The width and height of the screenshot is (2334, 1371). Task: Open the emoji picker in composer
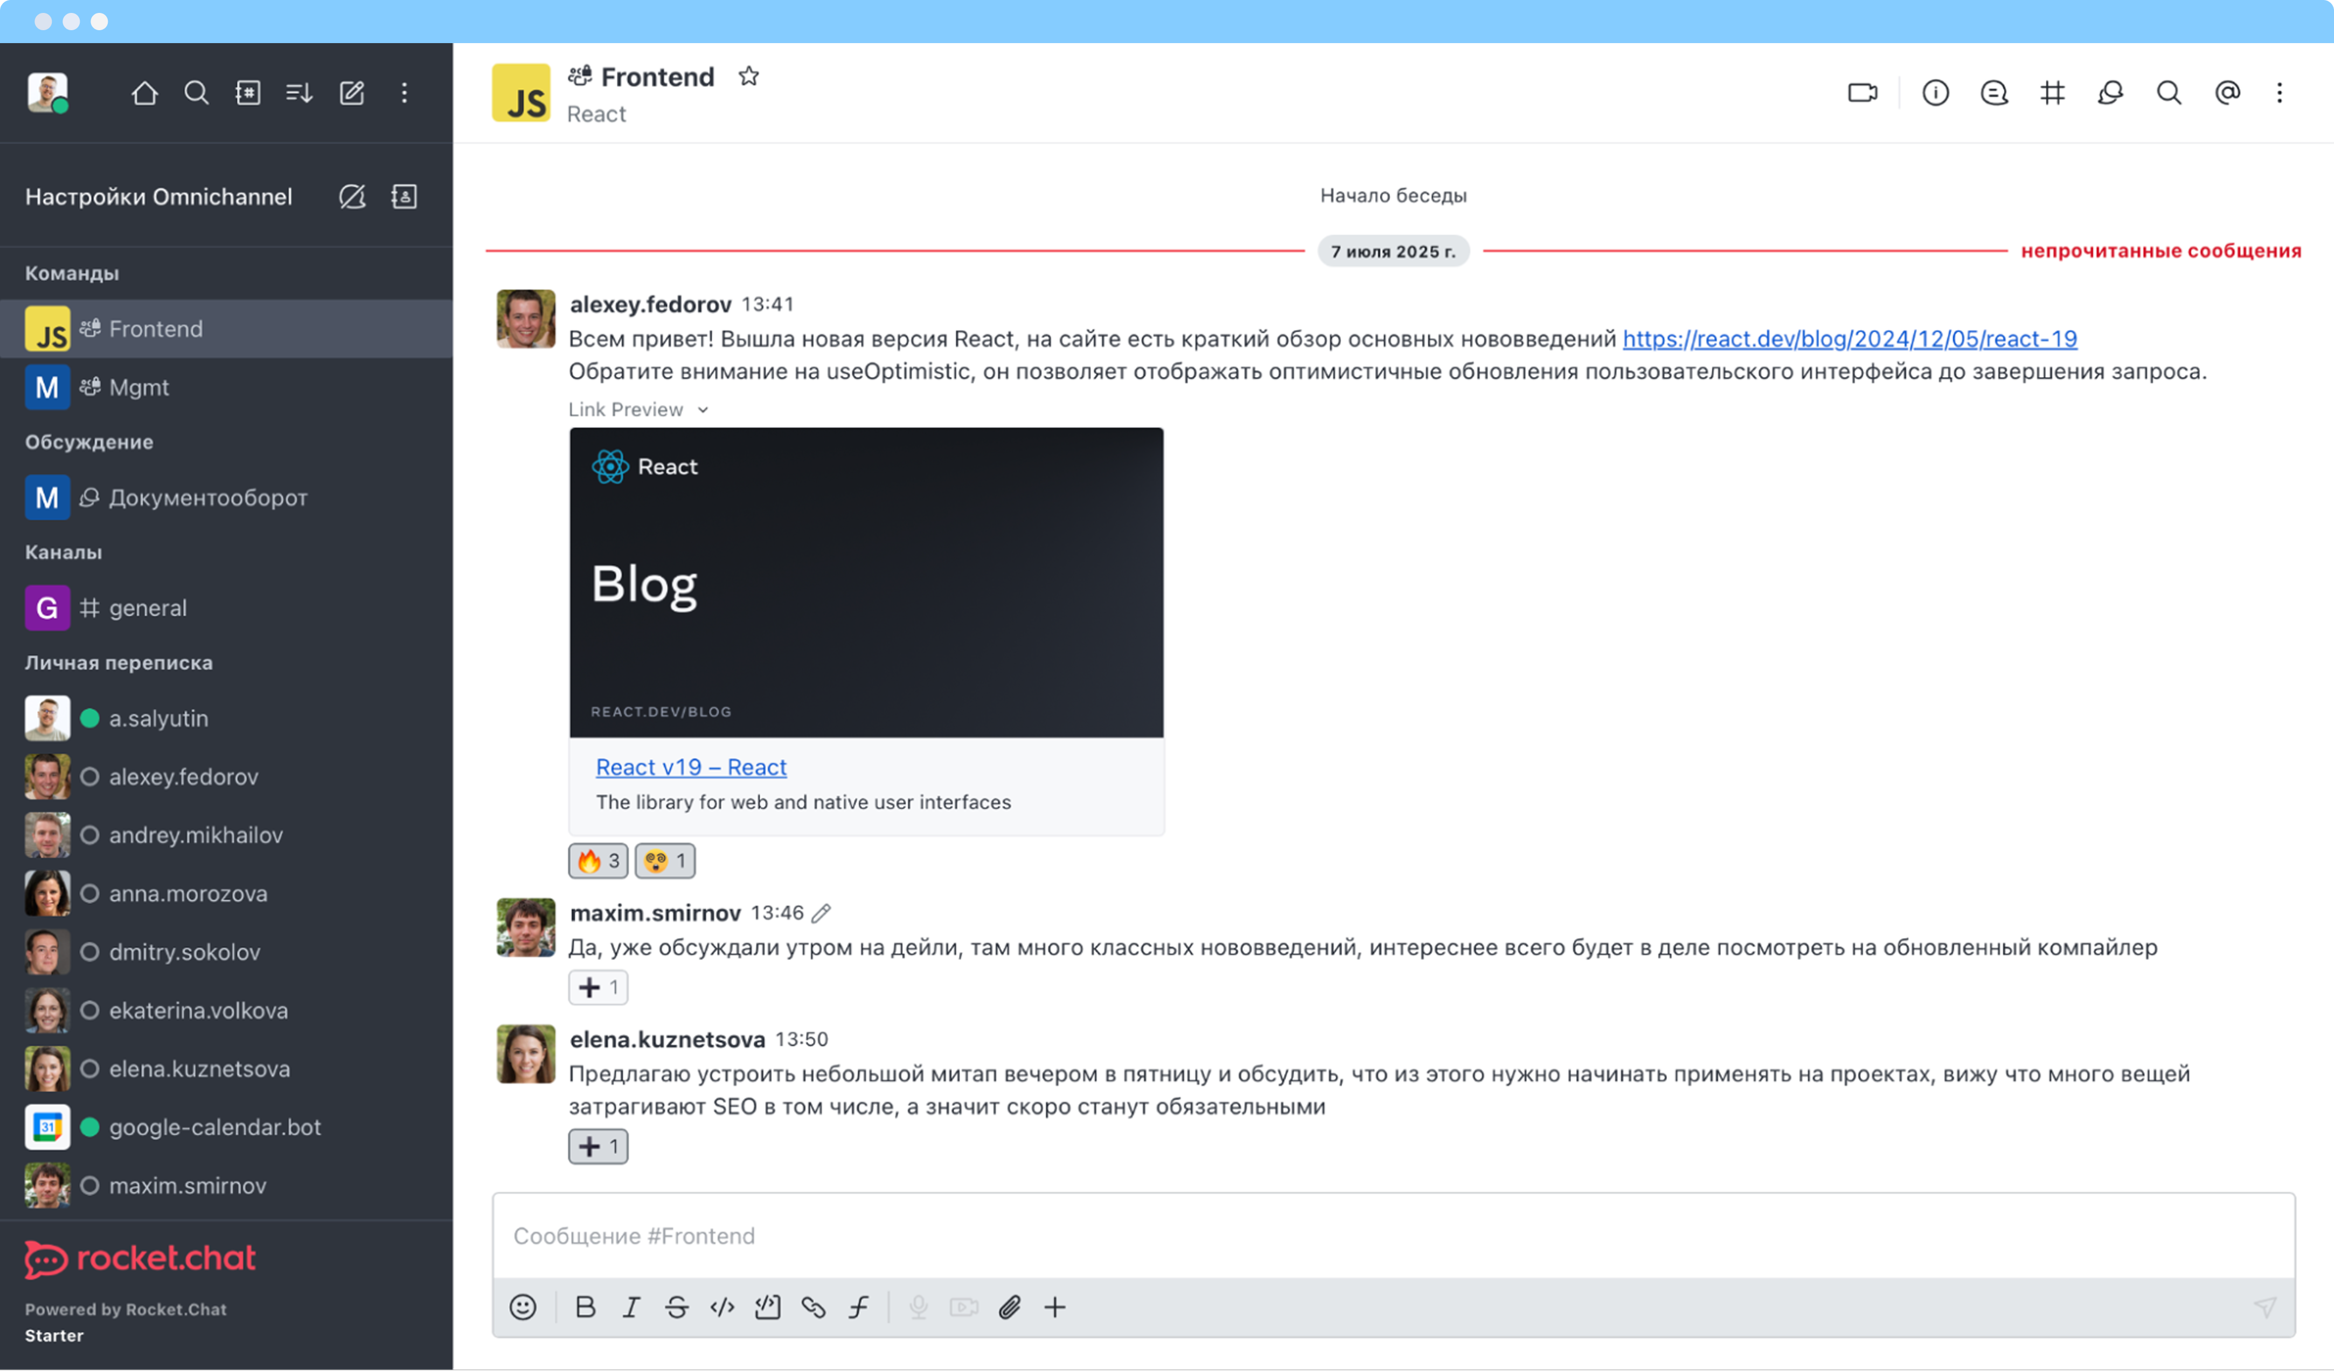pyautogui.click(x=523, y=1307)
